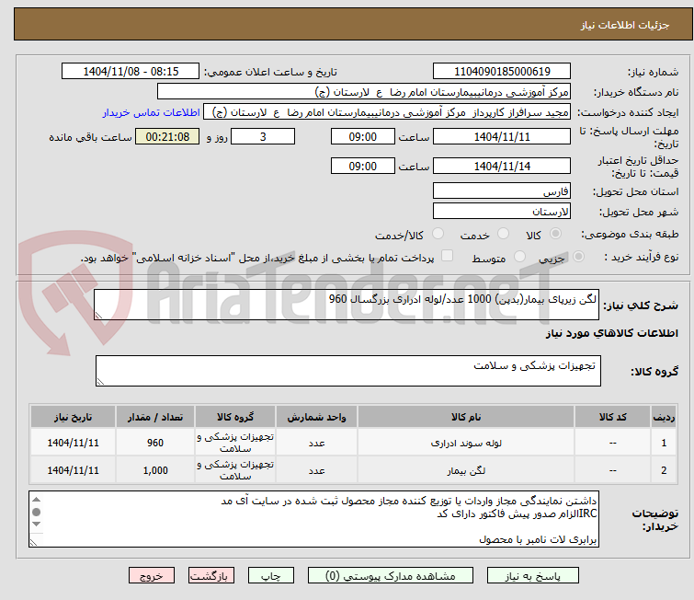Click the جزئیات اطلاعات نیاز header title
694x600 pixels.
[x=624, y=25]
